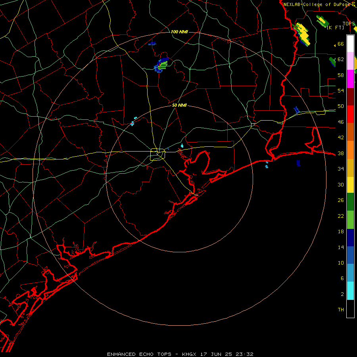Click legend value '30'
The image size is (357, 357).
[341, 184]
